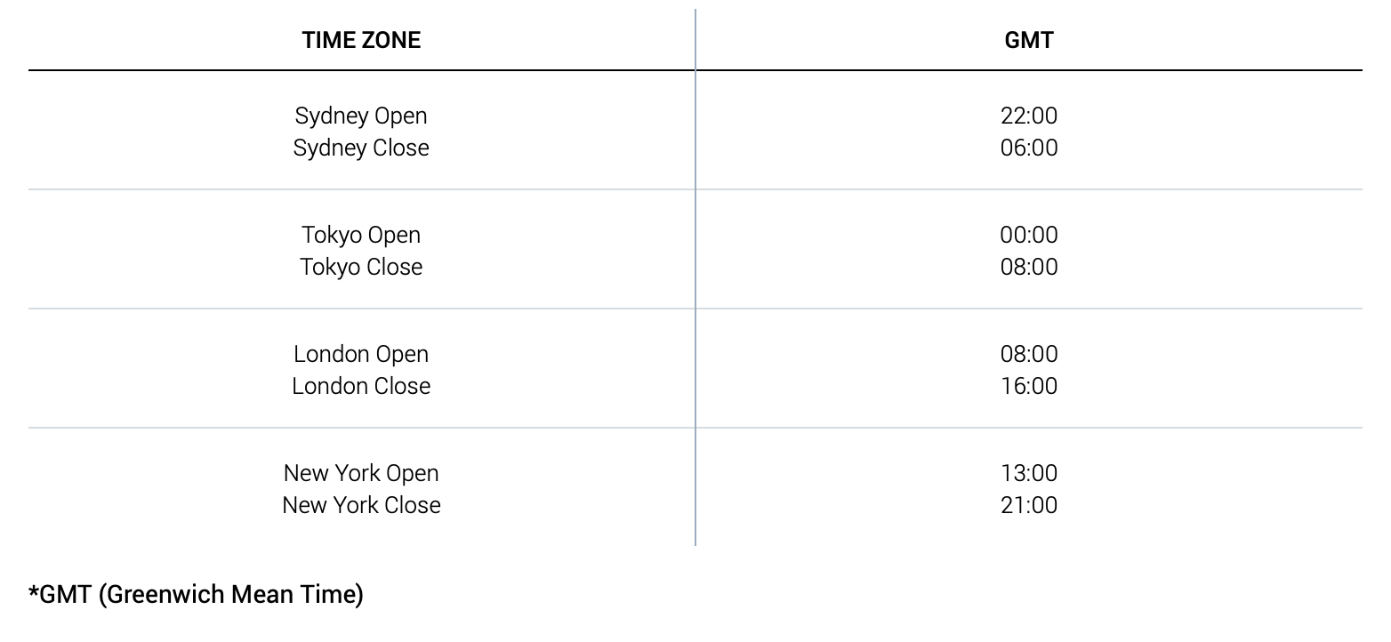Viewport: 1391px width, 642px height.
Task: Select the Tokyo close time value
Action: [x=1029, y=268]
